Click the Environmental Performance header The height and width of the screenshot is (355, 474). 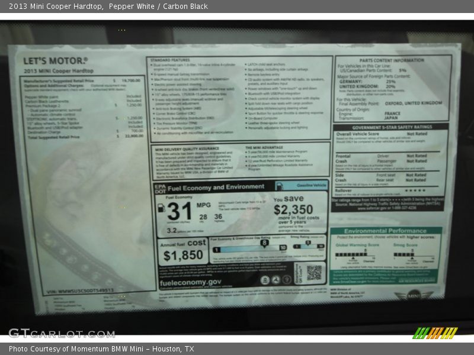385,231
